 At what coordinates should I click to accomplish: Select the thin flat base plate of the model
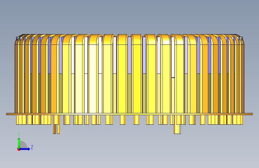pos(130,114)
